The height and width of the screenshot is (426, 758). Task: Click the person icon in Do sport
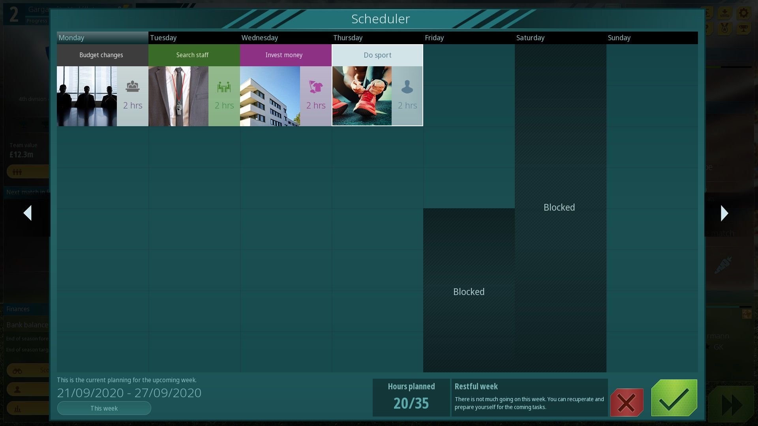coord(407,87)
